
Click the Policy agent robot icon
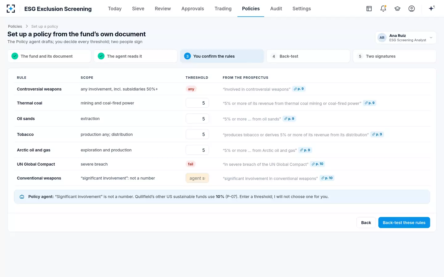coord(22,197)
